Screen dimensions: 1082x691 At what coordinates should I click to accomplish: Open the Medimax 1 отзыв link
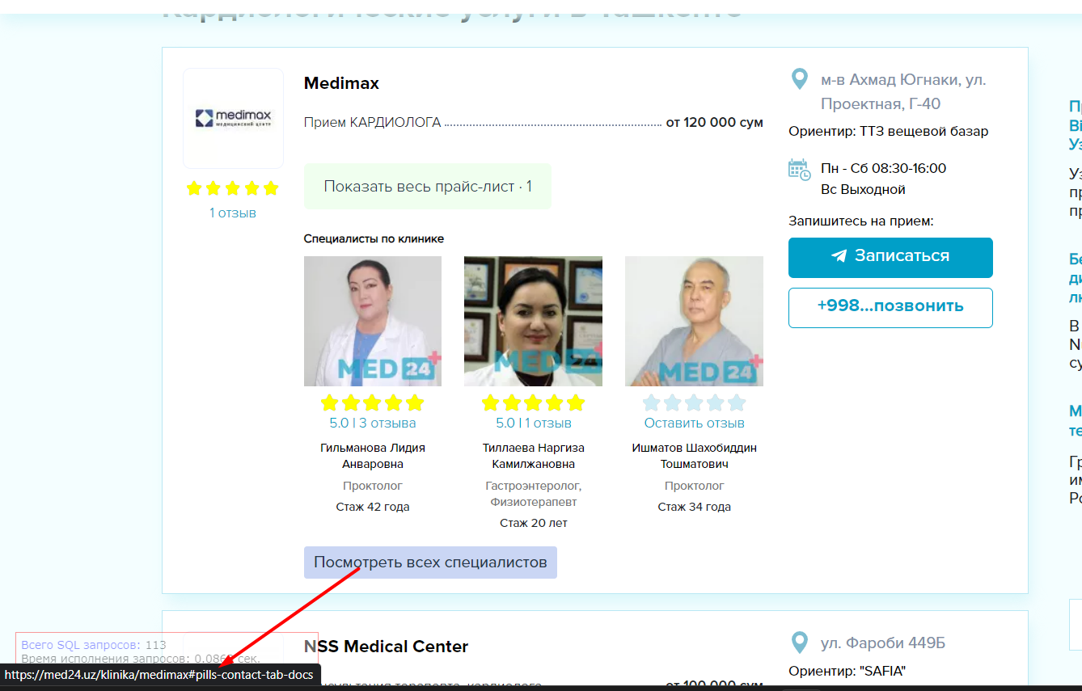233,213
